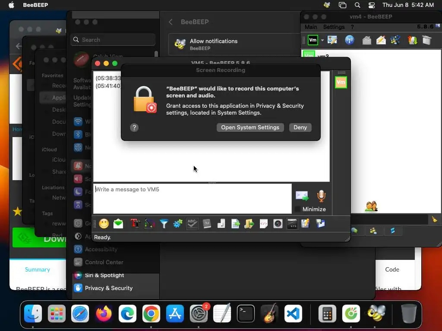Open Spotlight search in menu bar
The width and height of the screenshot is (442, 331).
click(357, 5)
